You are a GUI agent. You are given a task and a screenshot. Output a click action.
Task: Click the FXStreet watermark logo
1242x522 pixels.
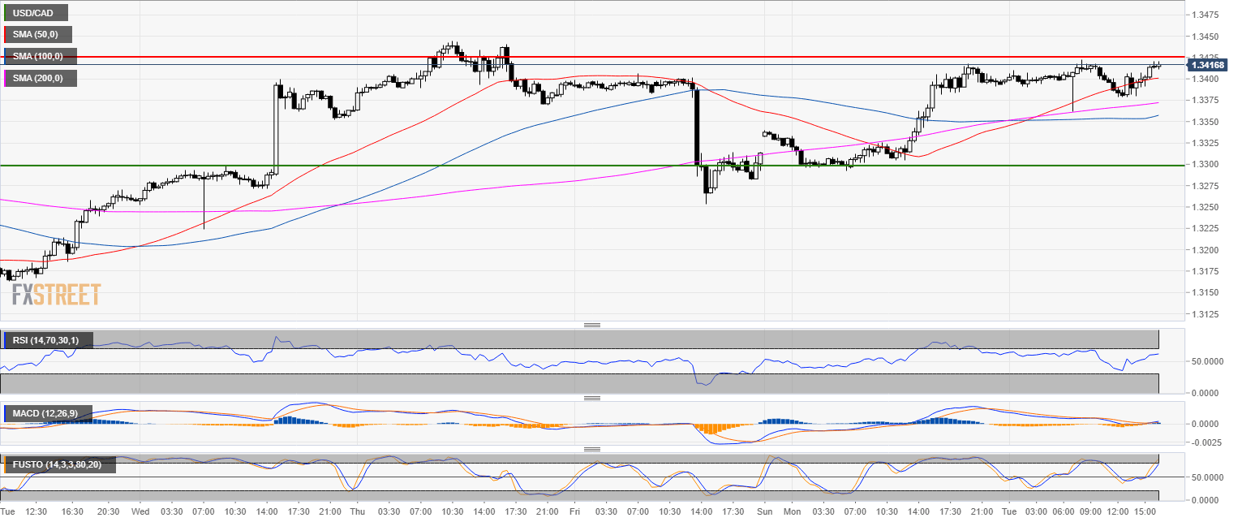point(56,294)
